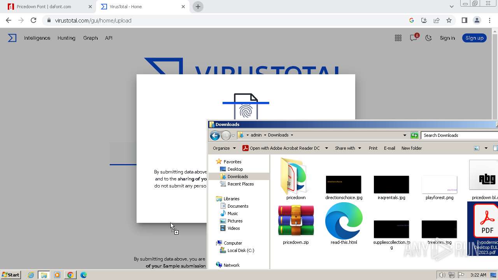
Task: Select the Typodermic Desktop EULA PDF file
Action: click(483, 229)
